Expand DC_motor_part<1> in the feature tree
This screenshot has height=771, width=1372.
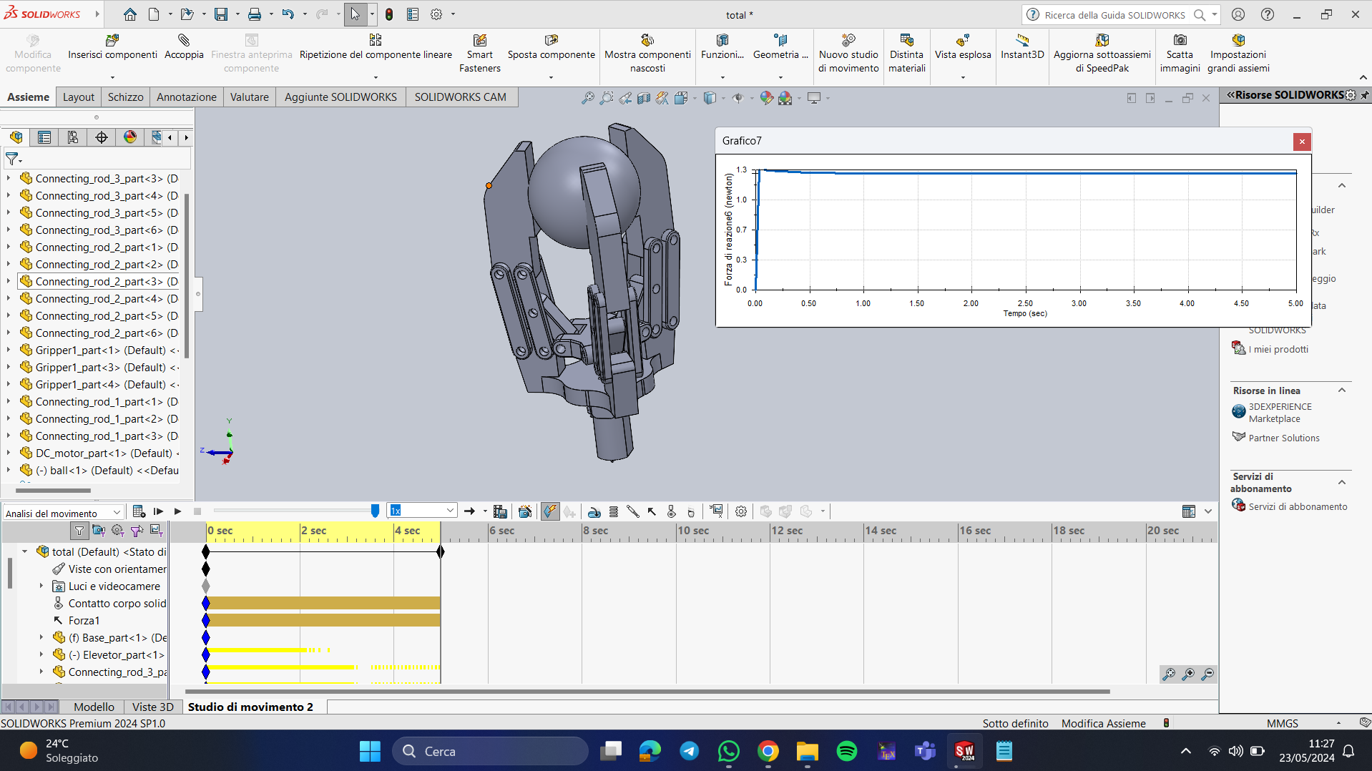tap(9, 453)
